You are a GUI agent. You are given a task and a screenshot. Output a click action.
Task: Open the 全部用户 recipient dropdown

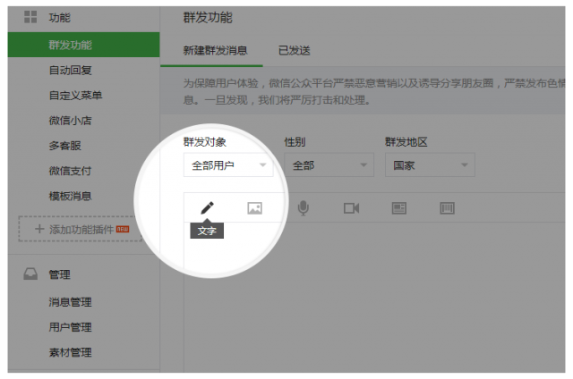(x=227, y=165)
